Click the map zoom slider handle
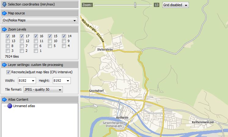 click(x=135, y=5)
